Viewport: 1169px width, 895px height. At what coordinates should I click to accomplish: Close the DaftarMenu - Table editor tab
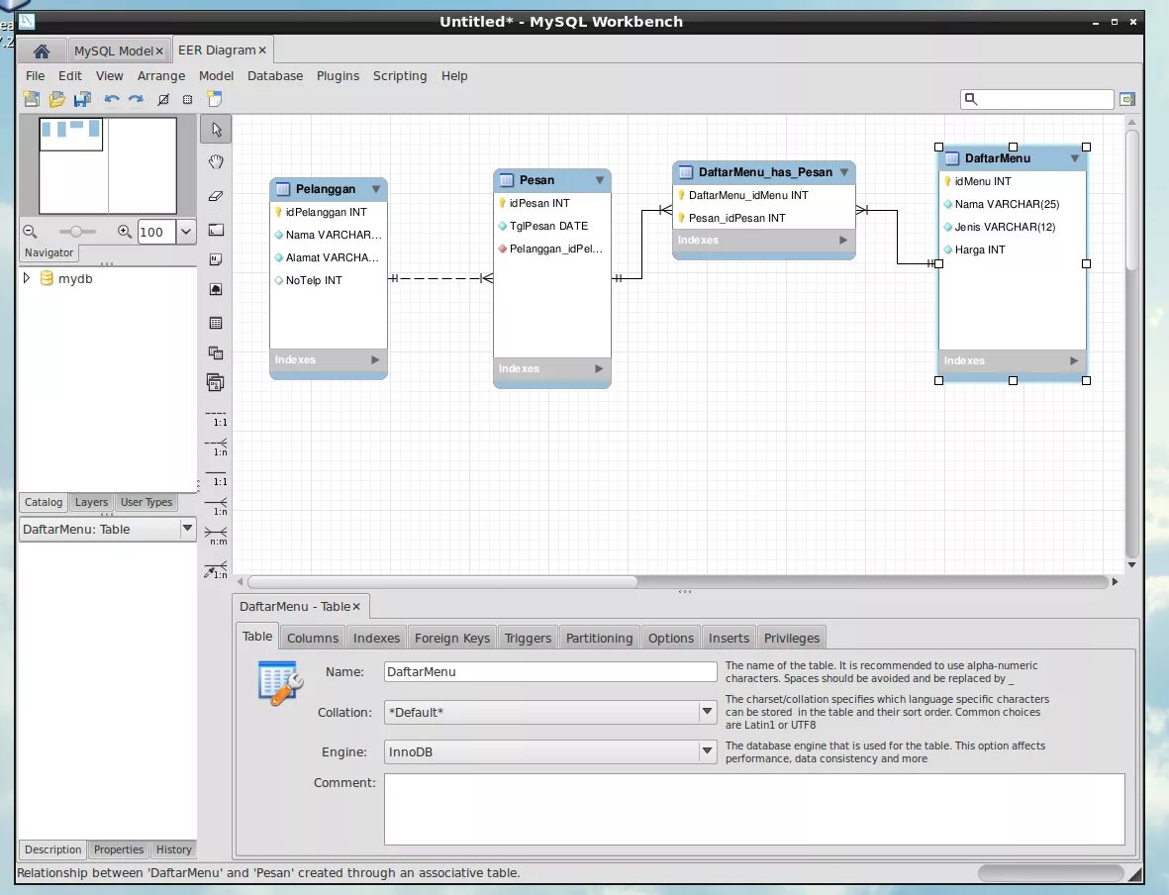click(356, 607)
